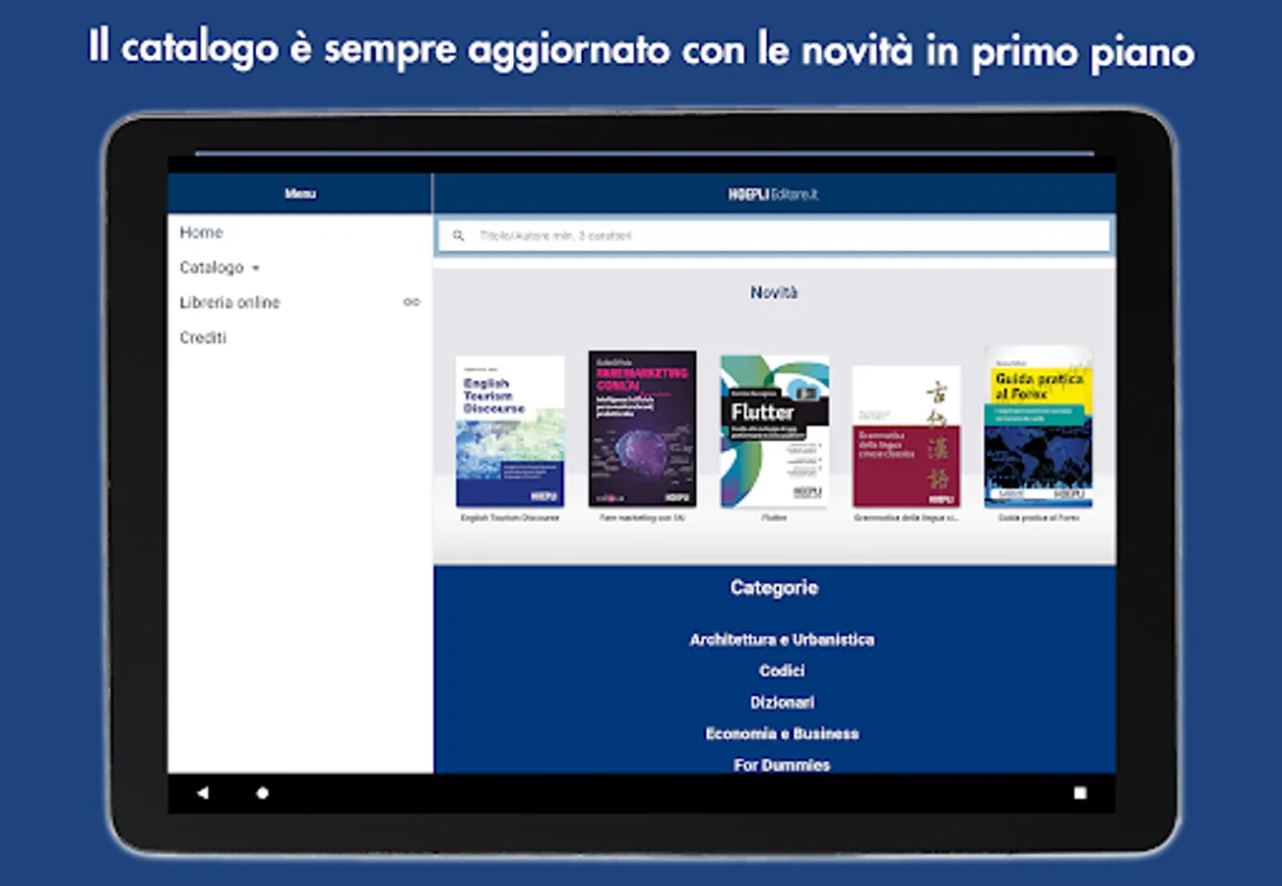Open the Crediti menu entry
Image resolution: width=1282 pixels, height=886 pixels.
click(x=203, y=338)
